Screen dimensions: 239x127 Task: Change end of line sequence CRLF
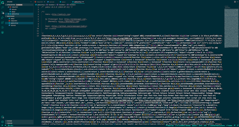point(205,125)
